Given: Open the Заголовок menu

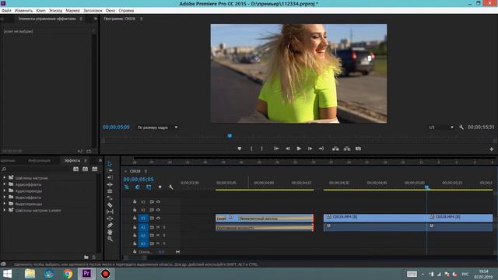Looking at the screenshot, I should pyautogui.click(x=93, y=10).
